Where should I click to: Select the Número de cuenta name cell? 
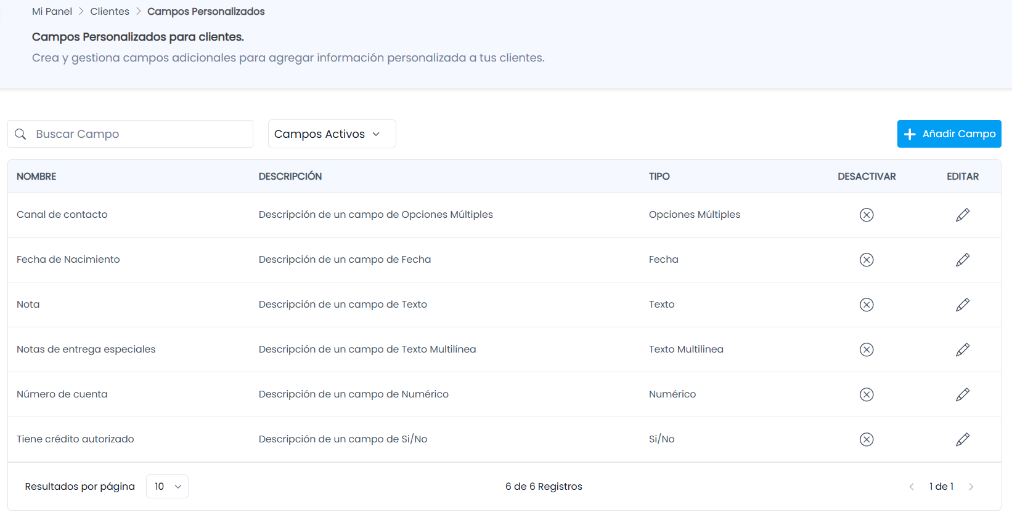click(62, 394)
